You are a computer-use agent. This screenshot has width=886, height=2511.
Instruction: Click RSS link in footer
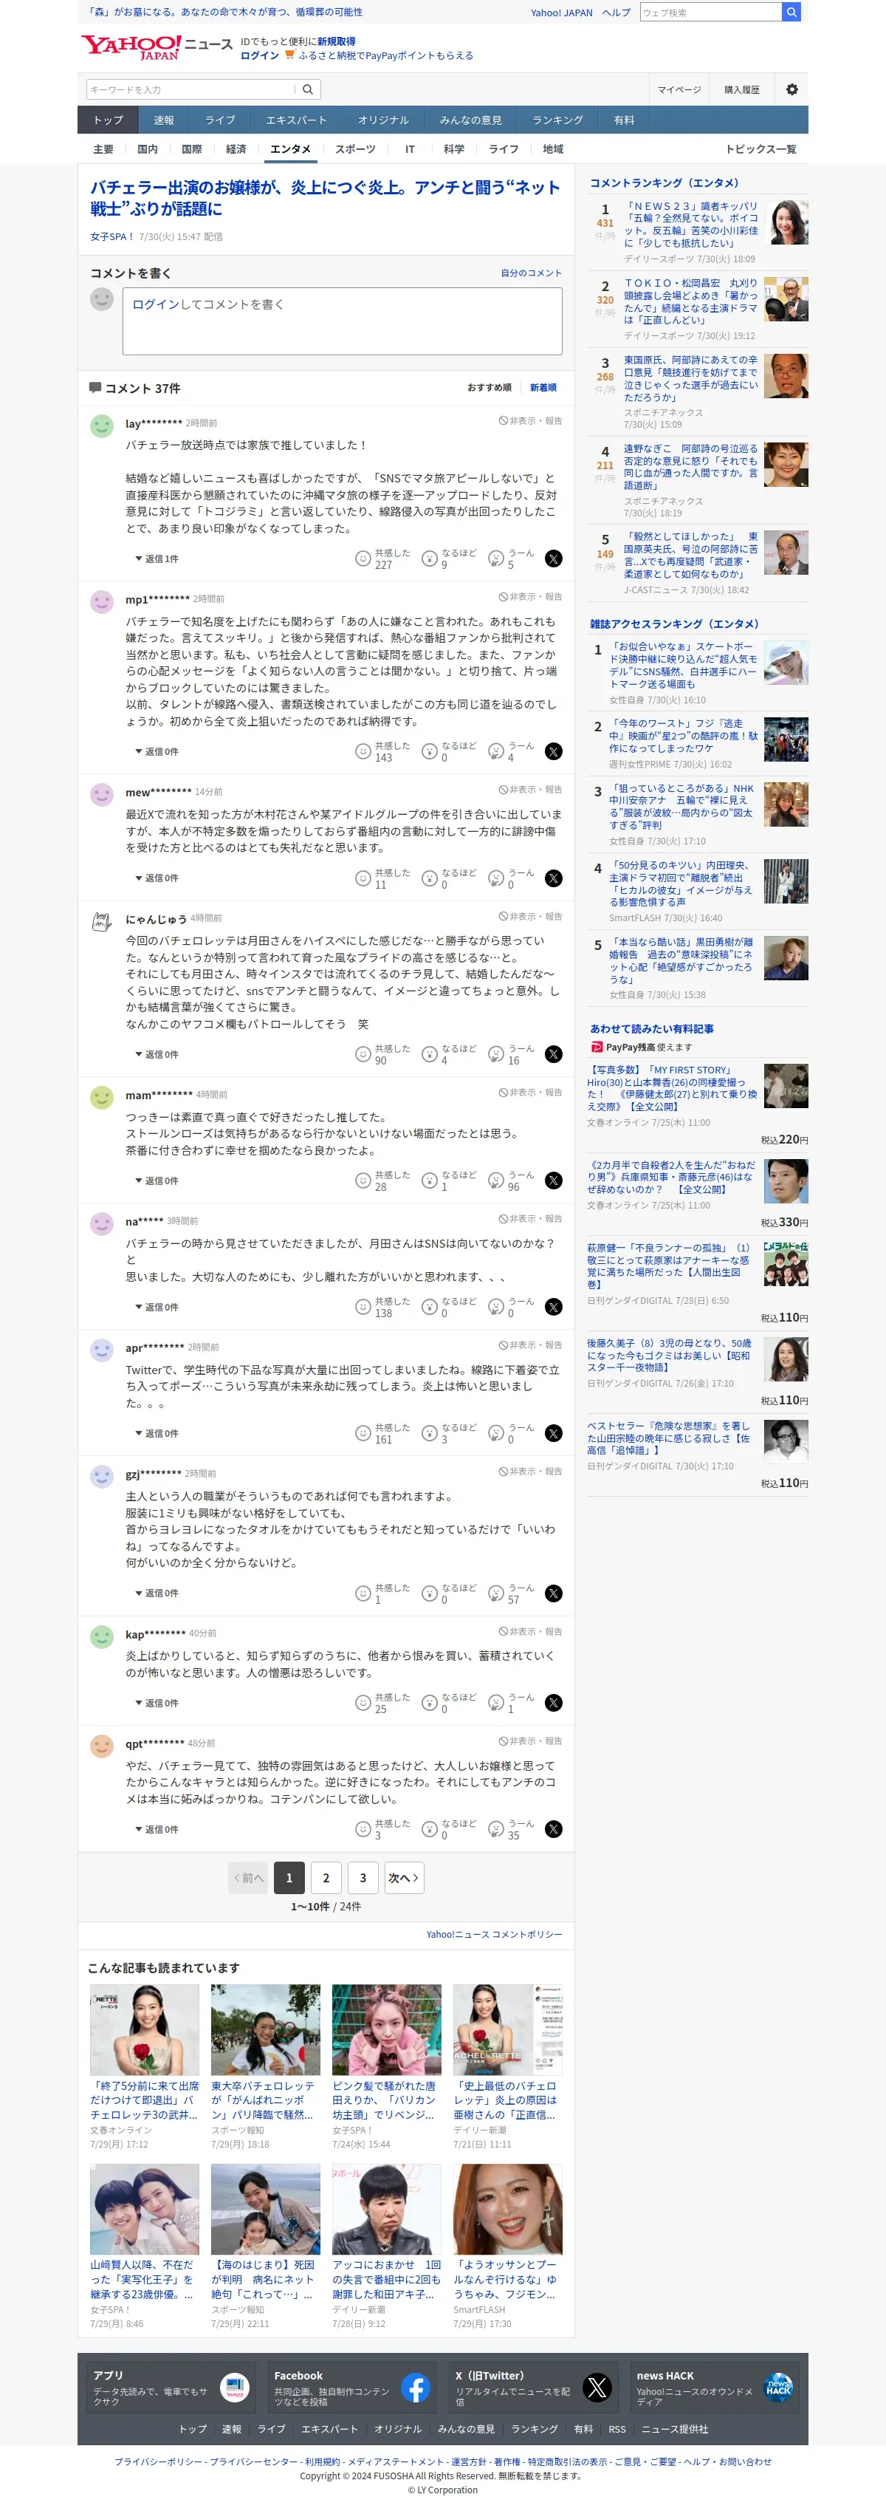click(x=617, y=2429)
